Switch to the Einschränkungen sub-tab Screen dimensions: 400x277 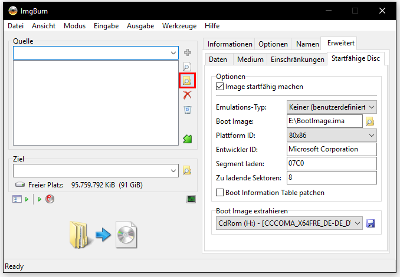point(297,60)
